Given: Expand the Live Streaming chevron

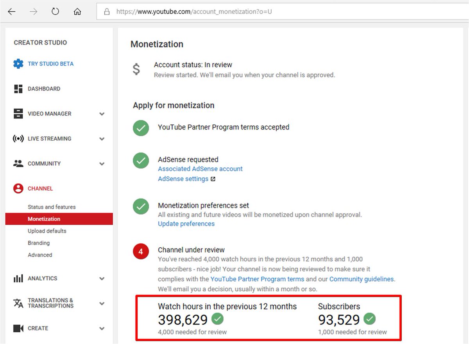Looking at the screenshot, I should coord(102,139).
